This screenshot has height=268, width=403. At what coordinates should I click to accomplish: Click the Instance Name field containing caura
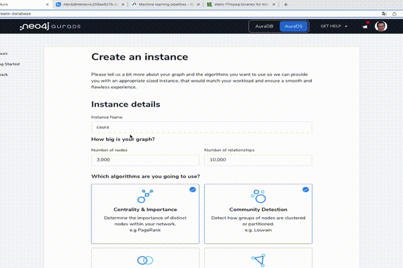click(201, 127)
